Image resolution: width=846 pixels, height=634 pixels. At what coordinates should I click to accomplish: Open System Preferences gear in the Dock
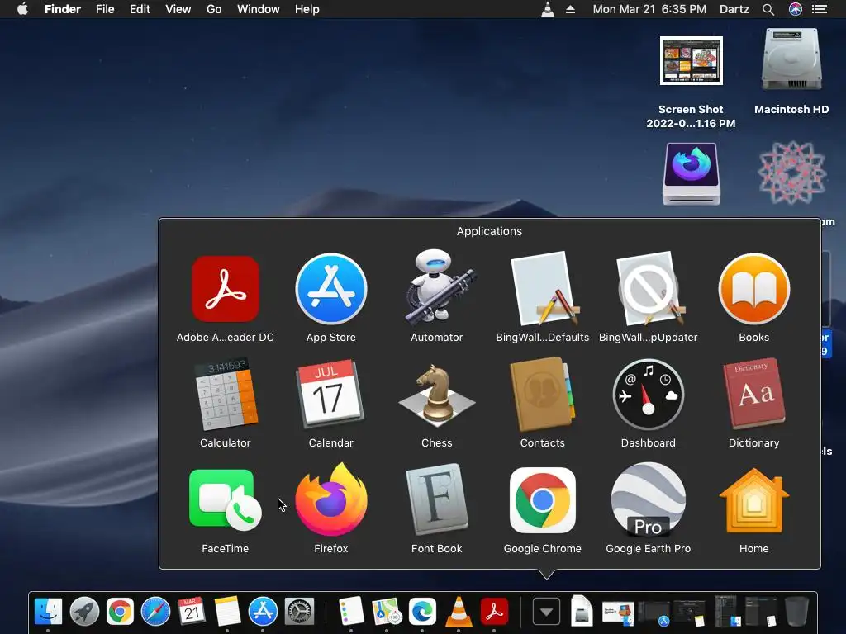tap(299, 612)
